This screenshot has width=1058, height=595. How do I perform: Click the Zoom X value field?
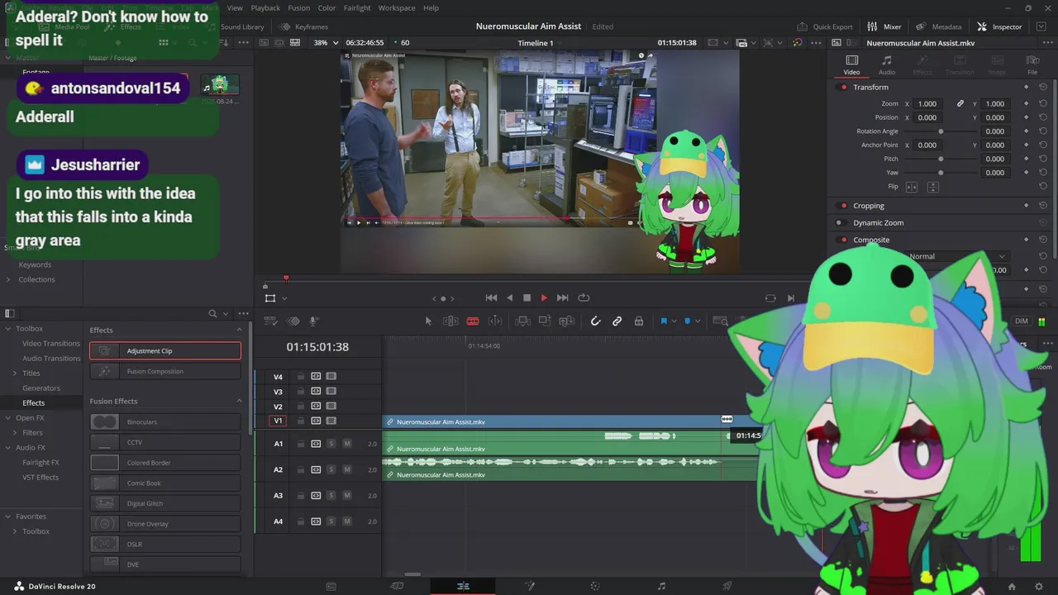click(927, 103)
